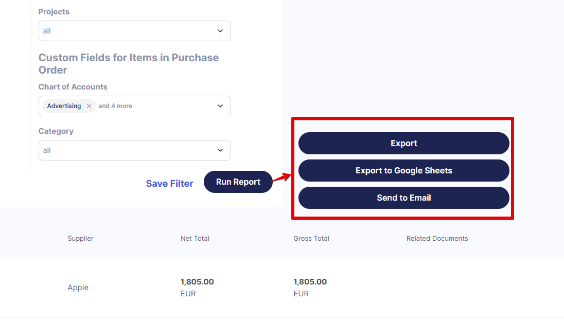
Task: Select the Apple supplier row
Action: pyautogui.click(x=78, y=288)
